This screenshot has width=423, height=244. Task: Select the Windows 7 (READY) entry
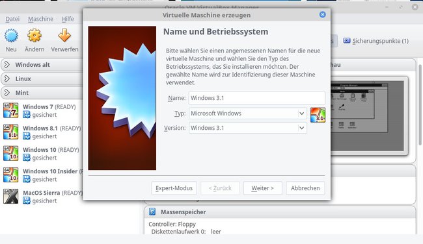click(x=42, y=110)
